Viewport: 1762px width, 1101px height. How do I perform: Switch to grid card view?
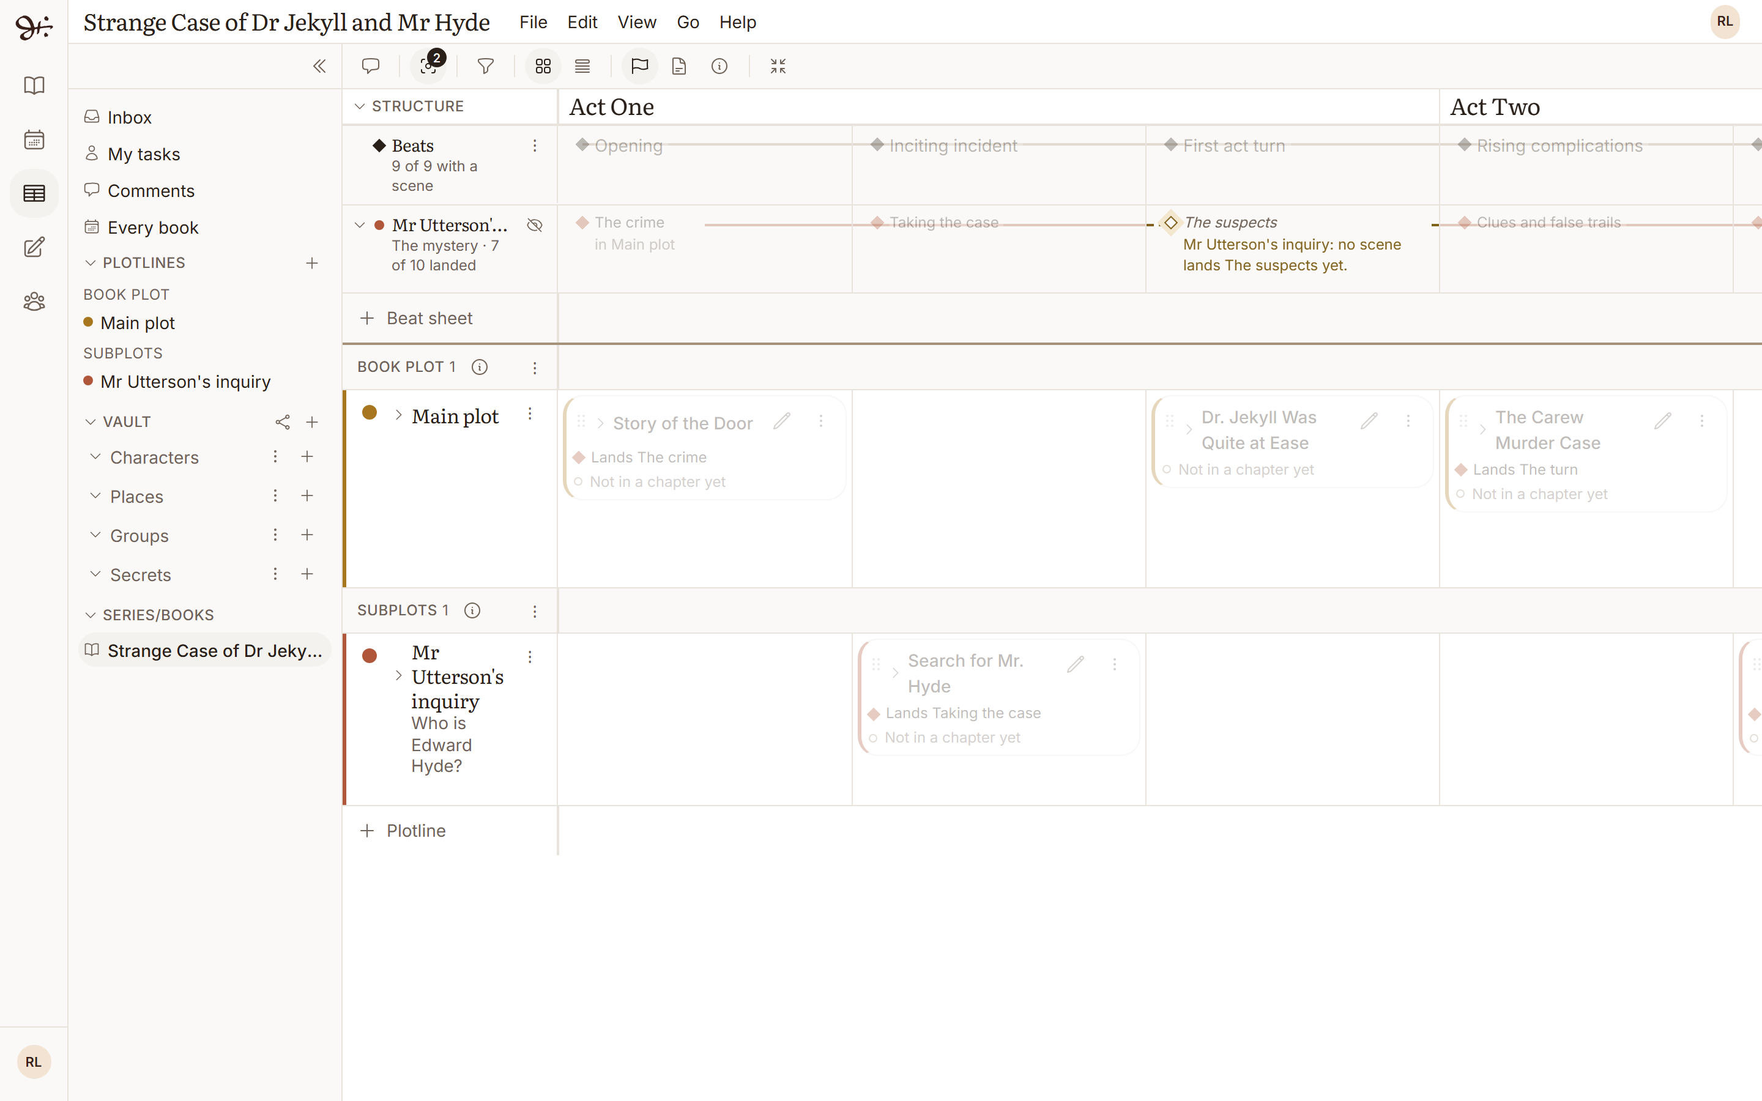click(543, 66)
